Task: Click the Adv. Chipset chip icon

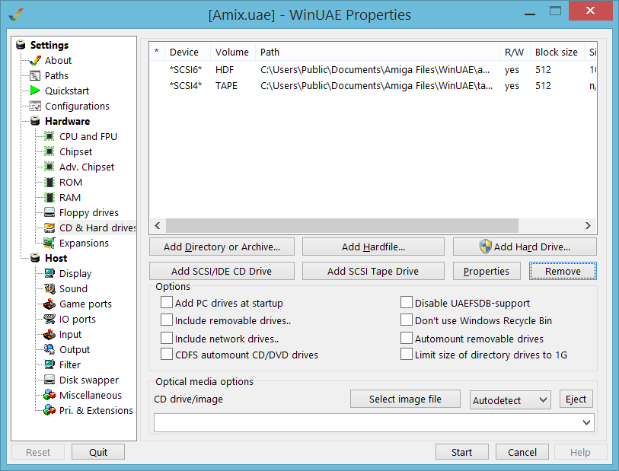Action: coord(49,167)
